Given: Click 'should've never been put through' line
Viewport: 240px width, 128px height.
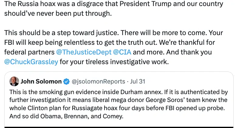Looking at the screenshot, I should tap(58, 14).
